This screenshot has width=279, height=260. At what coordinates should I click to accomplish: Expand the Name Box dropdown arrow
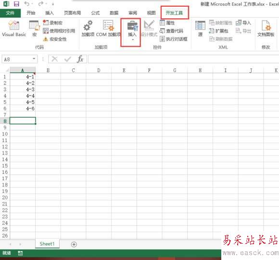point(34,59)
